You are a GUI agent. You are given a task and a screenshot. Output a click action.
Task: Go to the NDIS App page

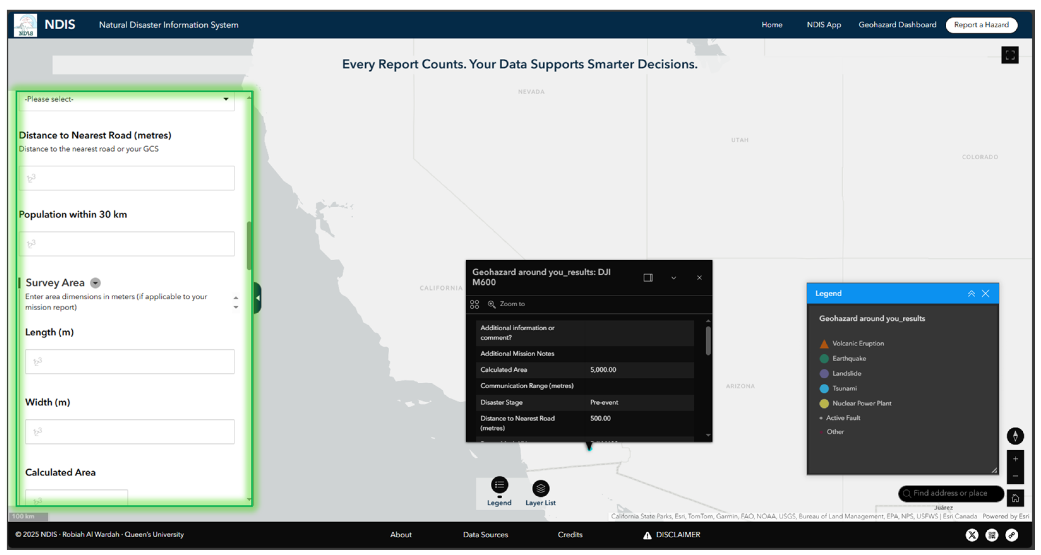(x=823, y=25)
